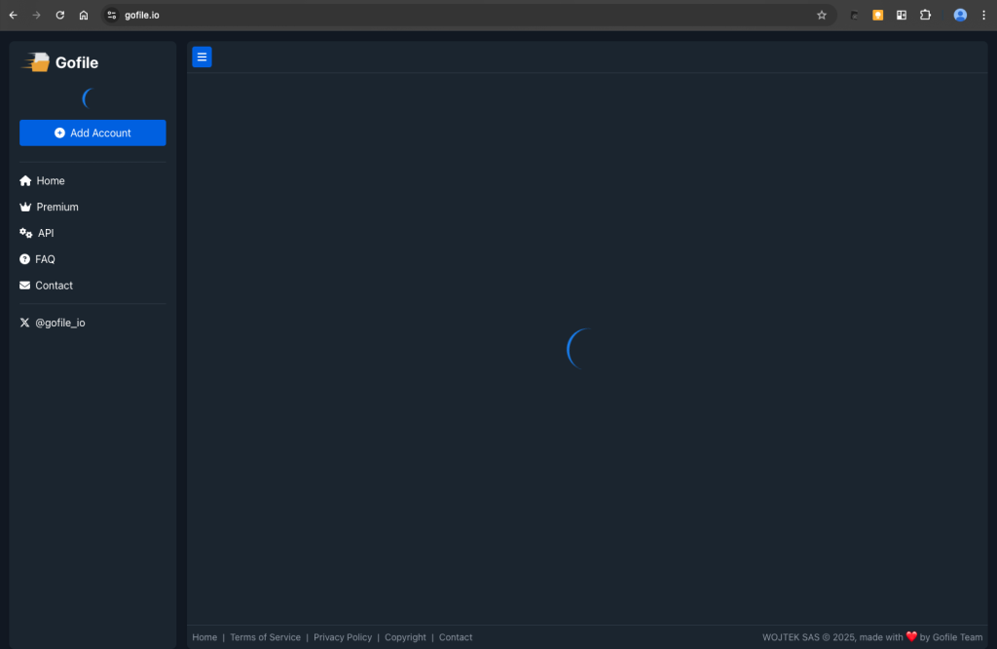Open the FAQ sidebar item
Viewport: 997px width, 649px height.
click(x=38, y=259)
